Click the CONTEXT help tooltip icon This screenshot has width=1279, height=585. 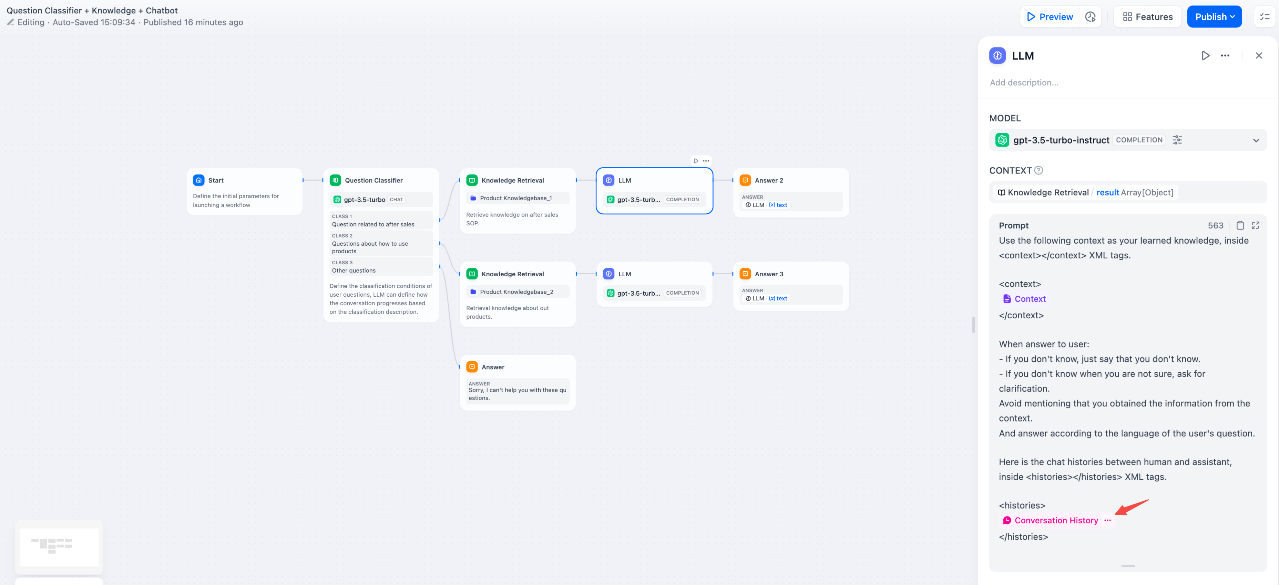(x=1038, y=171)
